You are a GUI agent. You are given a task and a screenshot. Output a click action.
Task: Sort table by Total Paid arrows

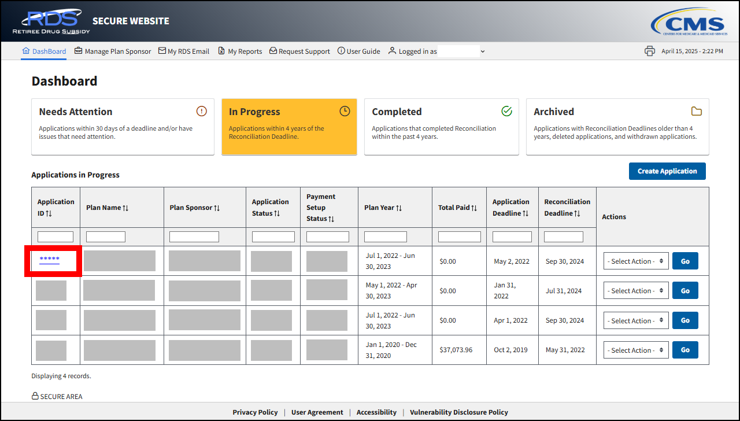(x=474, y=208)
